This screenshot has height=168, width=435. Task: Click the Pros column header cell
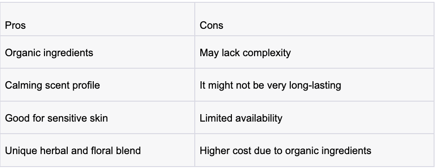[x=97, y=19]
